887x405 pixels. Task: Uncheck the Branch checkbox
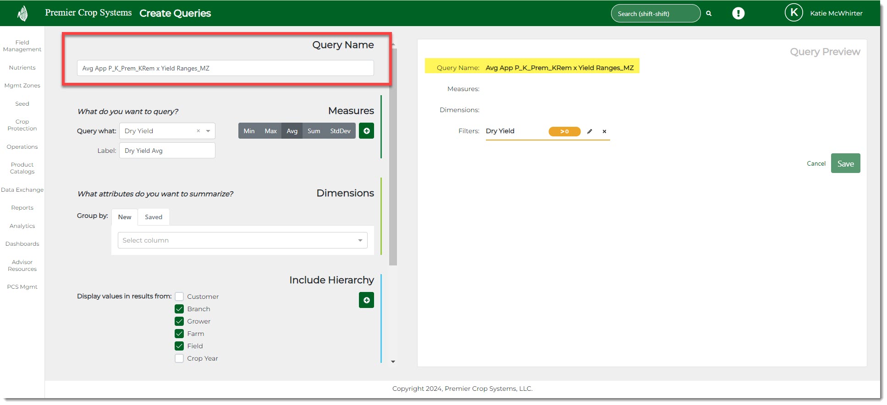click(179, 309)
